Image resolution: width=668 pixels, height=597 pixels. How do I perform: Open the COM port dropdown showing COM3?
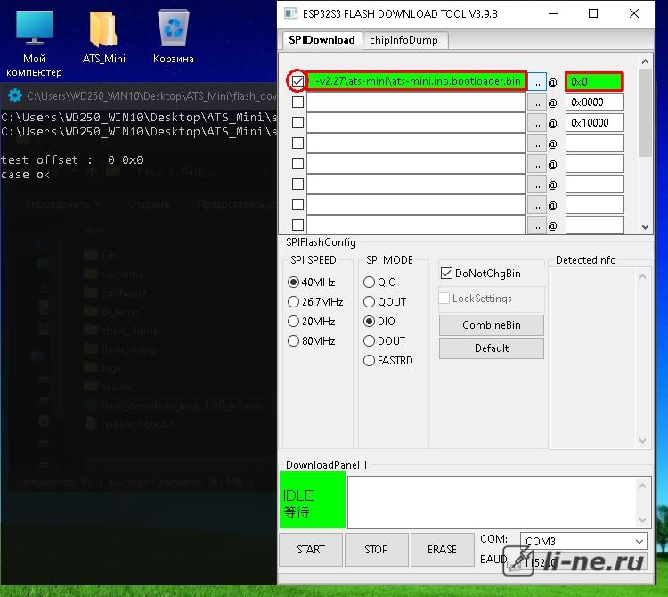click(x=583, y=541)
